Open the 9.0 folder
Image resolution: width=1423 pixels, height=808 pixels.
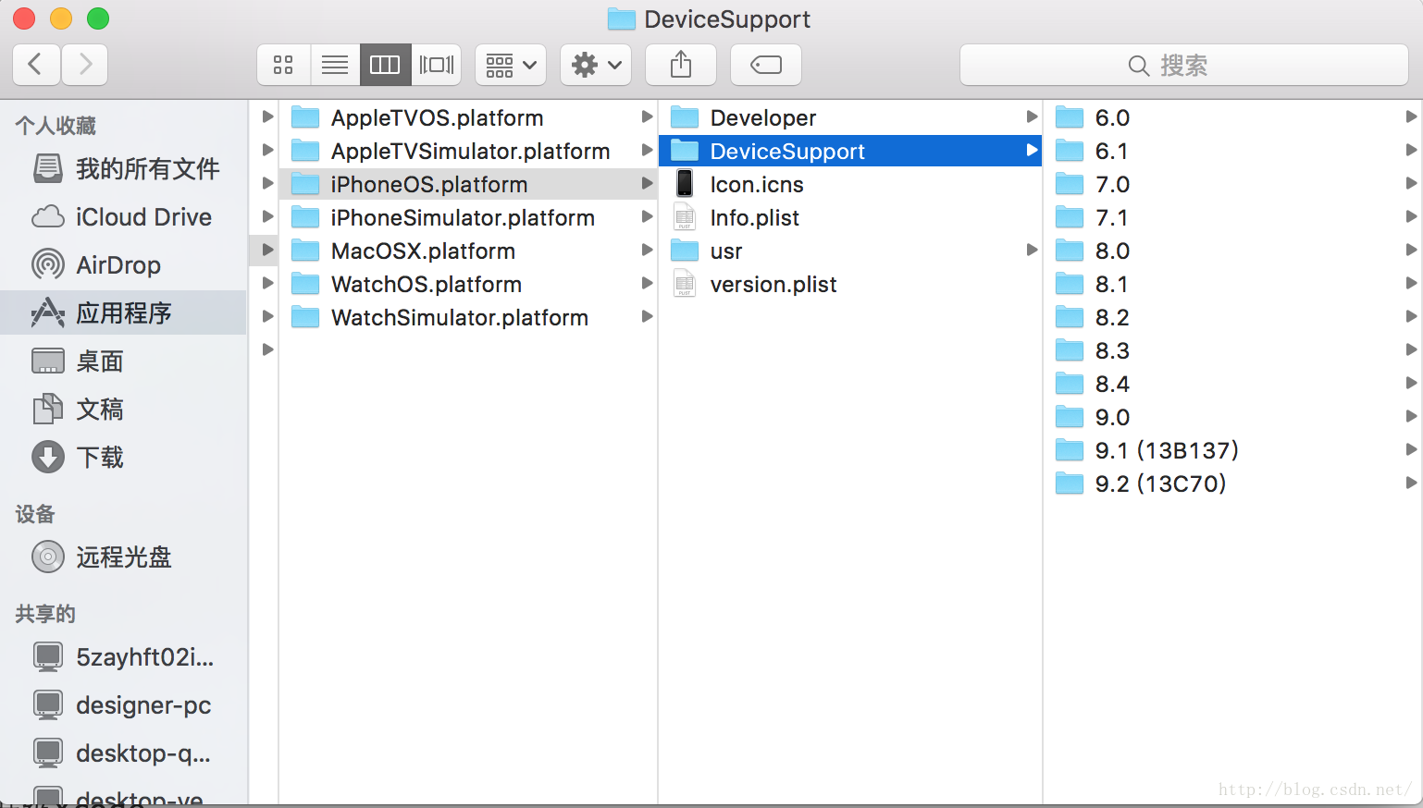(1233, 417)
